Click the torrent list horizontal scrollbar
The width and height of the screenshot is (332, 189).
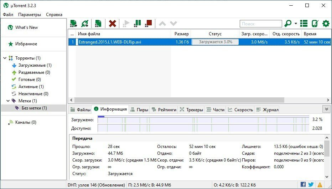click(x=179, y=100)
